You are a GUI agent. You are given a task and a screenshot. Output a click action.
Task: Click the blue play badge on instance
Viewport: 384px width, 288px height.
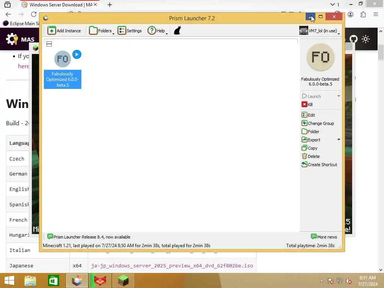pos(77,54)
